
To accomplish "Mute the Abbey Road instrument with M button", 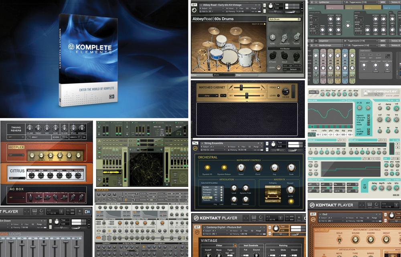I will 264,12.
